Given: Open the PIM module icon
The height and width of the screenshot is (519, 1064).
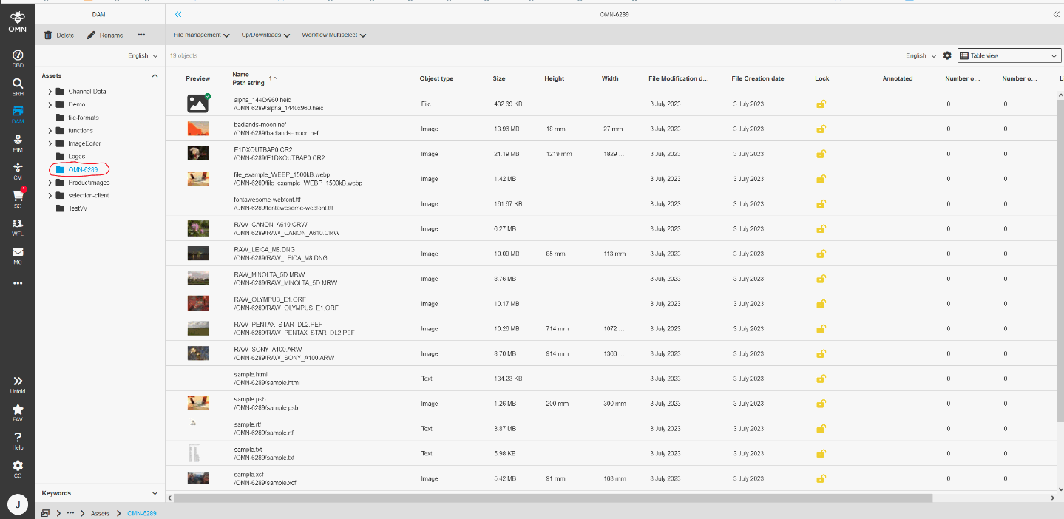Looking at the screenshot, I should [17, 142].
